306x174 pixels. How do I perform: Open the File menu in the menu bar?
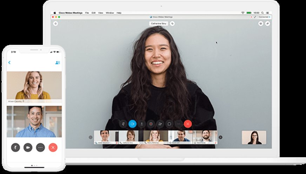[x=87, y=13]
